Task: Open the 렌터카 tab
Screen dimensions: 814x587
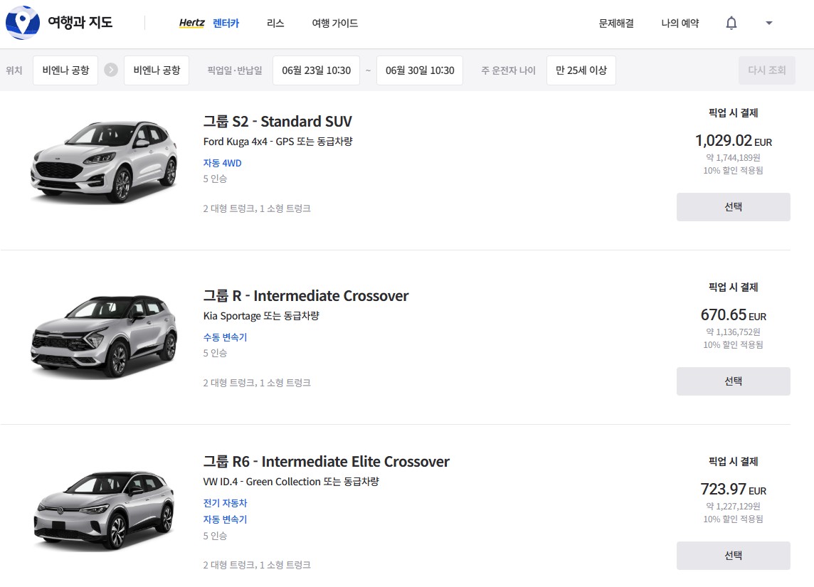Action: [x=226, y=23]
